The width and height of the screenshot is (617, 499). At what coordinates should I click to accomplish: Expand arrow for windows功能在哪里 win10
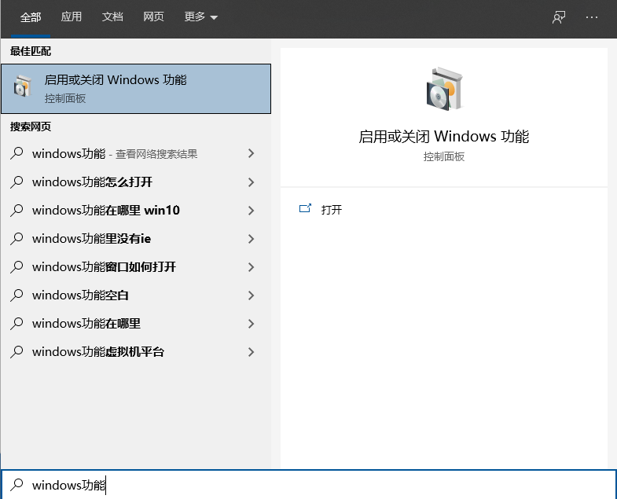point(251,211)
